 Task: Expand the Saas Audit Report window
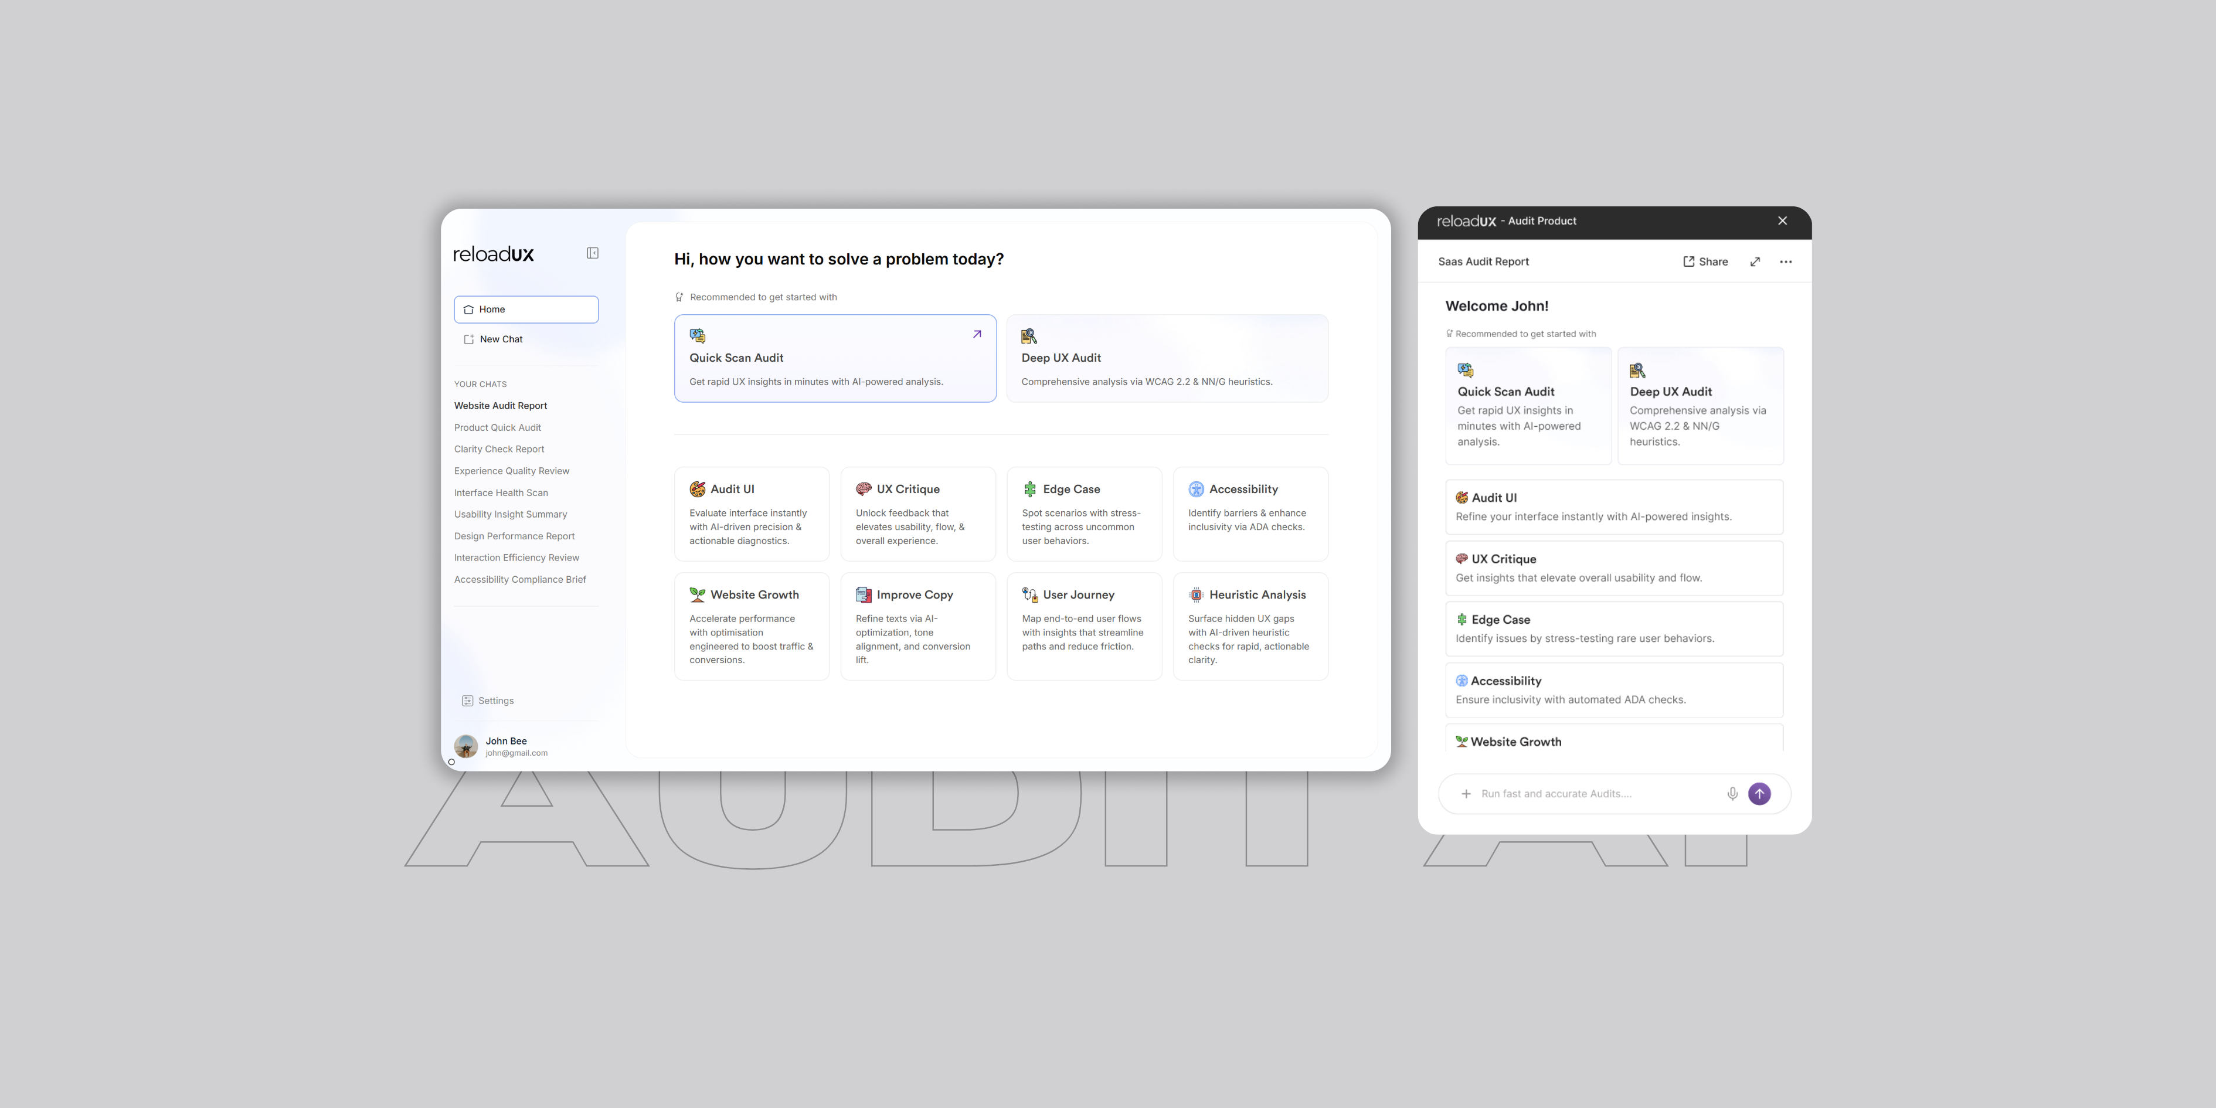click(1755, 261)
